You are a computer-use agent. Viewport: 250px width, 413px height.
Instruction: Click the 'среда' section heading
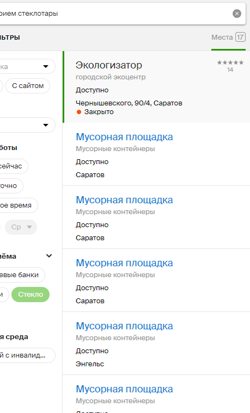pos(14,337)
